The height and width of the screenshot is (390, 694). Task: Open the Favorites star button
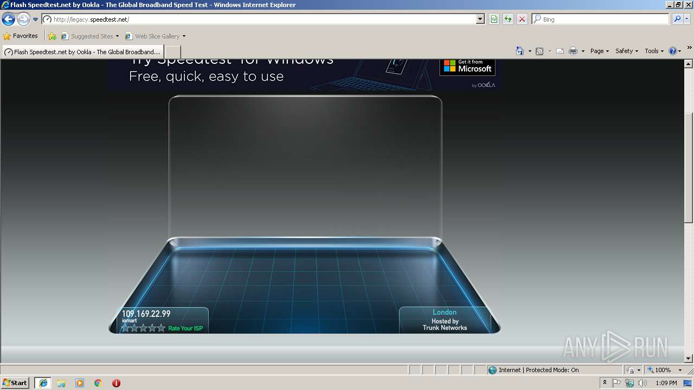[x=21, y=36]
